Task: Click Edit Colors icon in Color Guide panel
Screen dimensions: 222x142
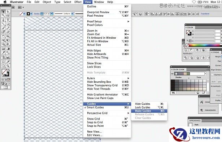Action: pos(198,93)
